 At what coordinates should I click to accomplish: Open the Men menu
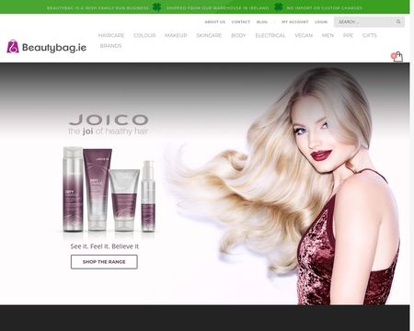pos(328,35)
